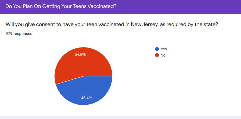Select the No legend label

point(163,55)
